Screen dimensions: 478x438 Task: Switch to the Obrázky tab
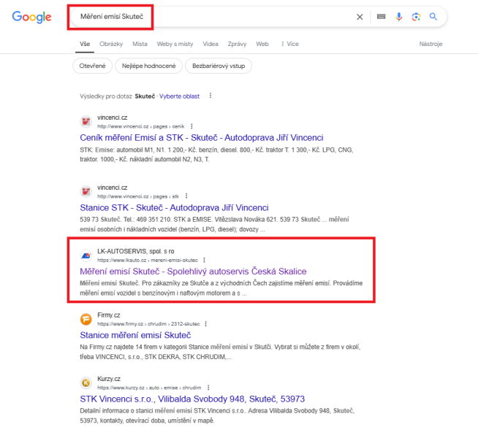click(x=111, y=44)
